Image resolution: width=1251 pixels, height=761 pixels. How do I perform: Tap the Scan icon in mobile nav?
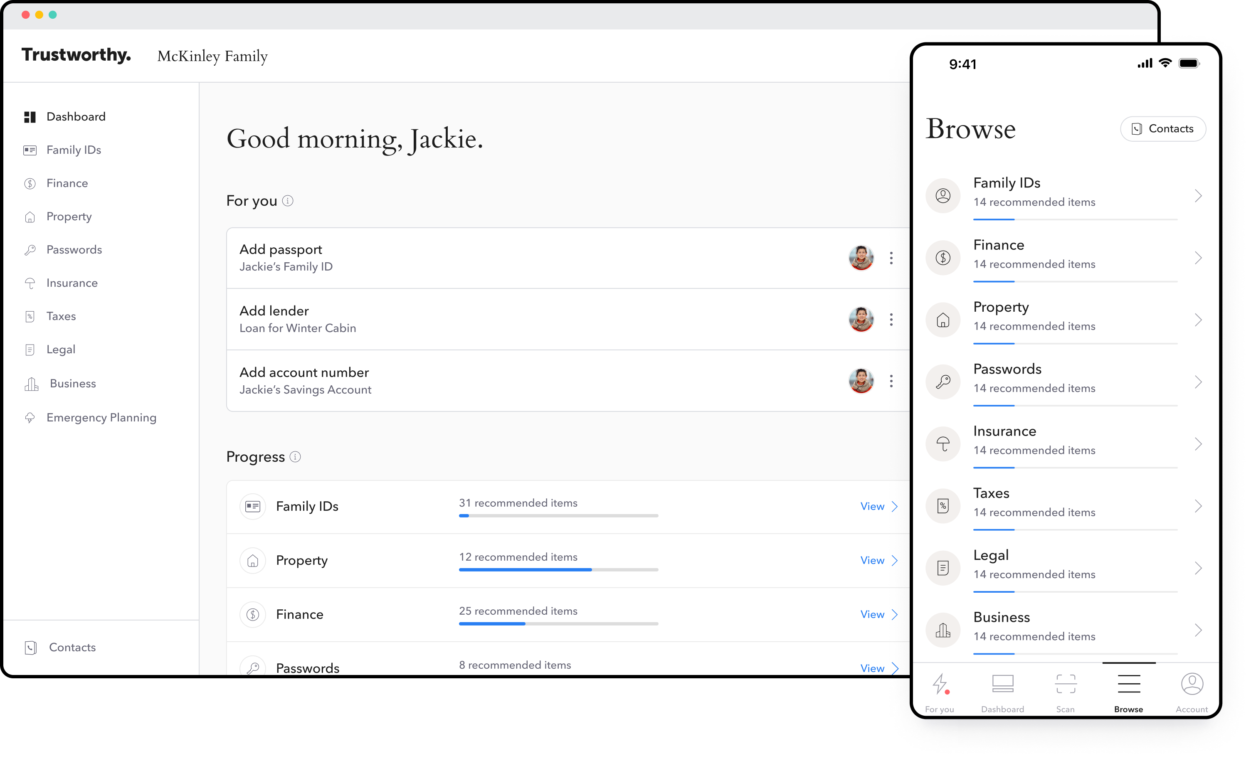pos(1065,683)
